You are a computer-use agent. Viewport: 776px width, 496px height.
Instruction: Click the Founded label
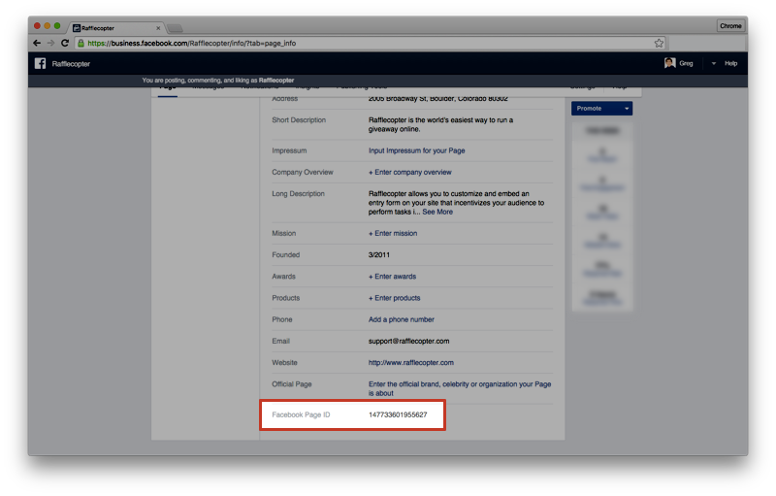(285, 255)
